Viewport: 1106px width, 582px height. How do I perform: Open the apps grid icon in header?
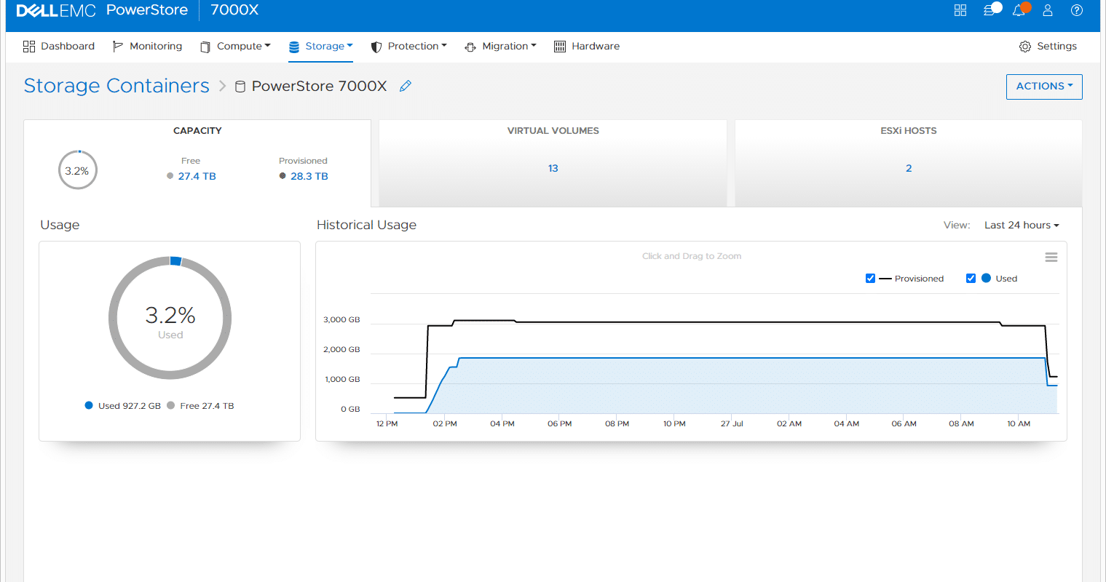pos(960,10)
